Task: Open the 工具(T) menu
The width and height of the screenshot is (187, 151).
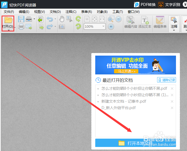Action: (x=118, y=12)
